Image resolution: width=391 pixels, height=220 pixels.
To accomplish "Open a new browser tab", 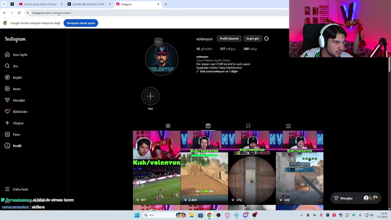I will point(166,4).
